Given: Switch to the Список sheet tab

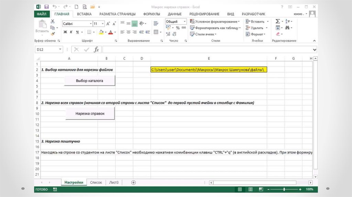Looking at the screenshot, I should 96,183.
